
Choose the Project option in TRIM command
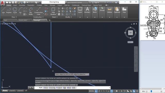click(59, 88)
